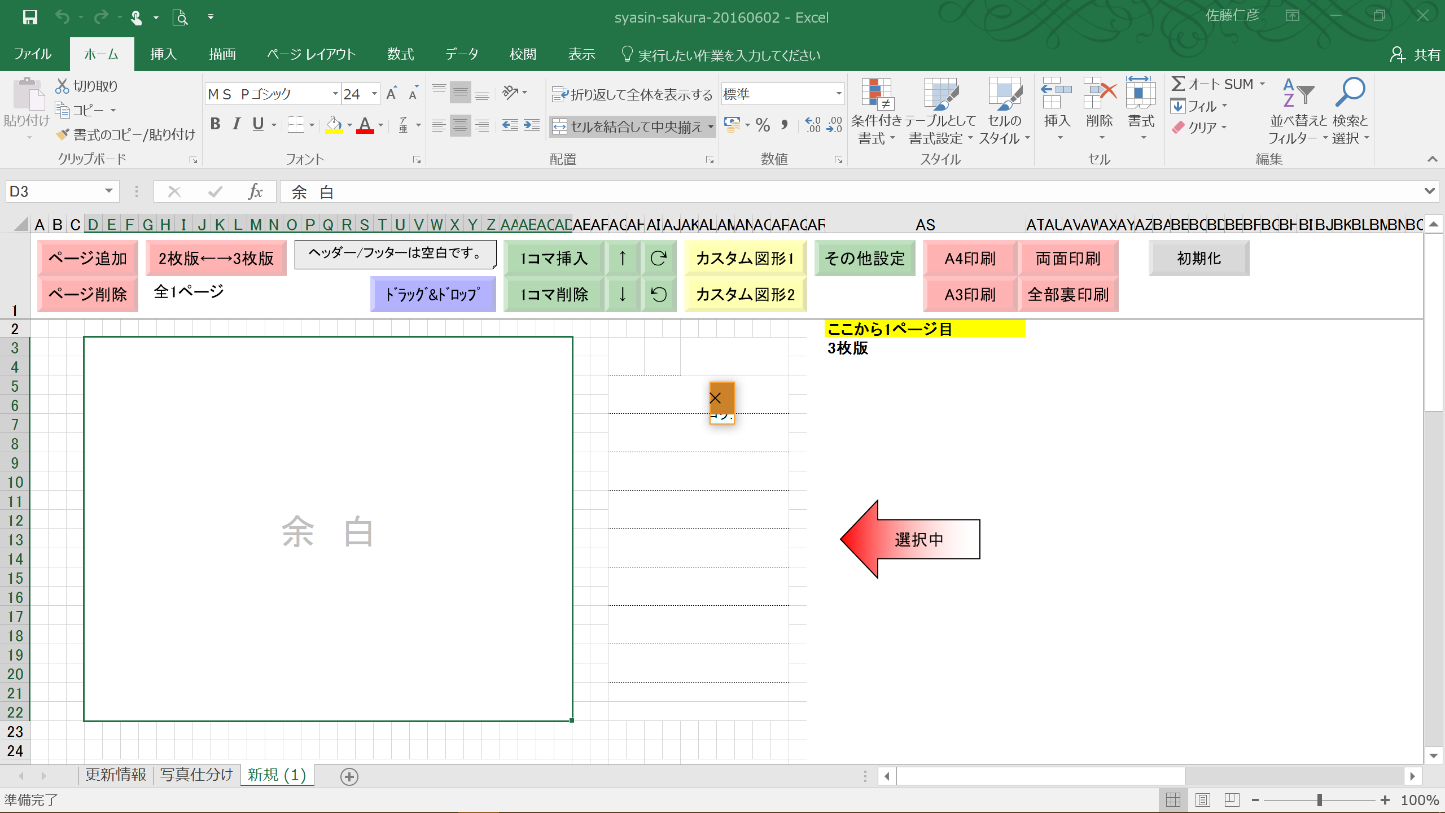Click the Save icon in the quick access toolbar

(29, 17)
